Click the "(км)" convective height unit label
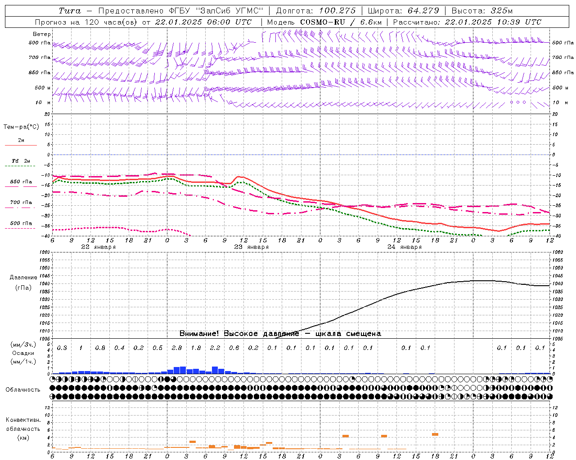 point(23,438)
